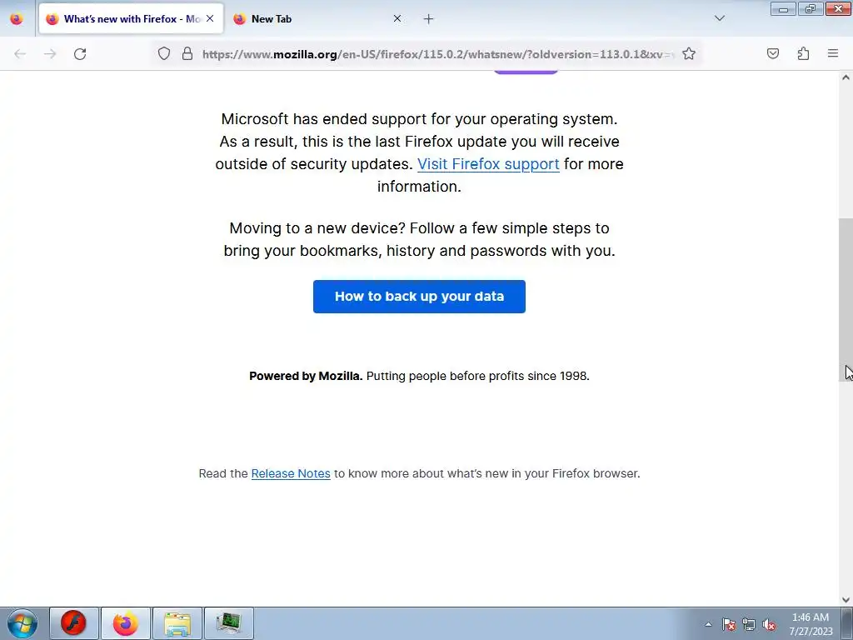Viewport: 853px width, 640px height.
Task: Click the mozilla.org URL address field
Action: (438, 54)
